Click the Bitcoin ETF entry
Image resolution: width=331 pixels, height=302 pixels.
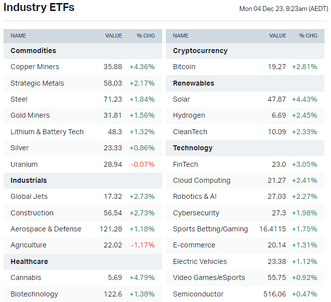[x=184, y=67]
